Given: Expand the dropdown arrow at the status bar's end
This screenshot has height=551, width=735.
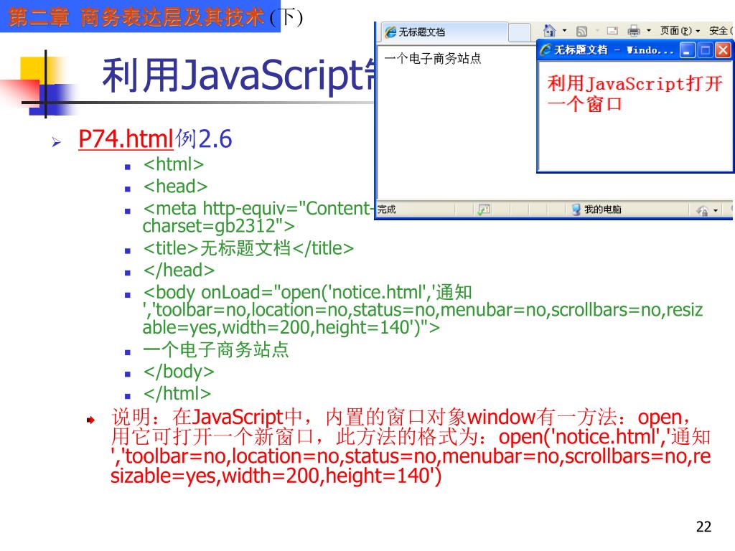Looking at the screenshot, I should (716, 210).
